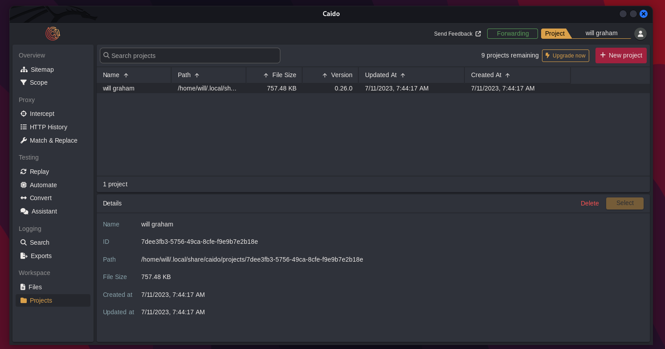The width and height of the screenshot is (665, 349).
Task: Click the Send Feedback external link icon
Action: [478, 33]
